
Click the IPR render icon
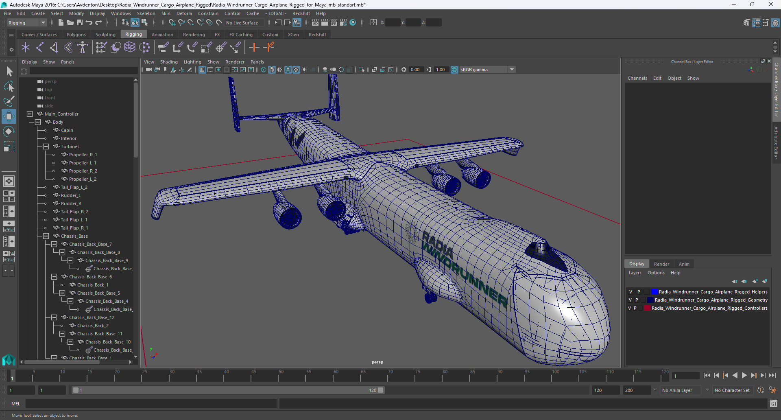coord(334,23)
